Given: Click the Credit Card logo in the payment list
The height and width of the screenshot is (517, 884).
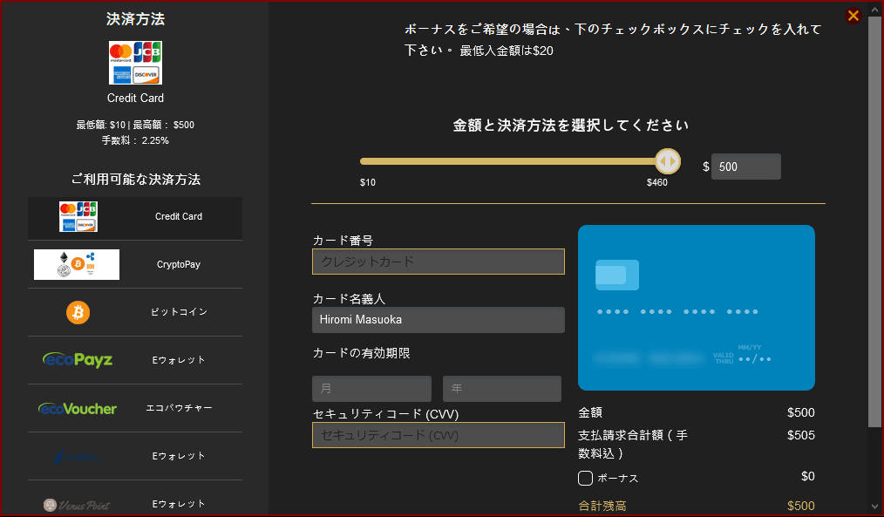Looking at the screenshot, I should pos(78,217).
